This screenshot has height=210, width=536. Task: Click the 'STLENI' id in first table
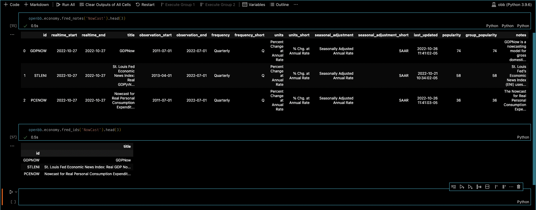40,76
